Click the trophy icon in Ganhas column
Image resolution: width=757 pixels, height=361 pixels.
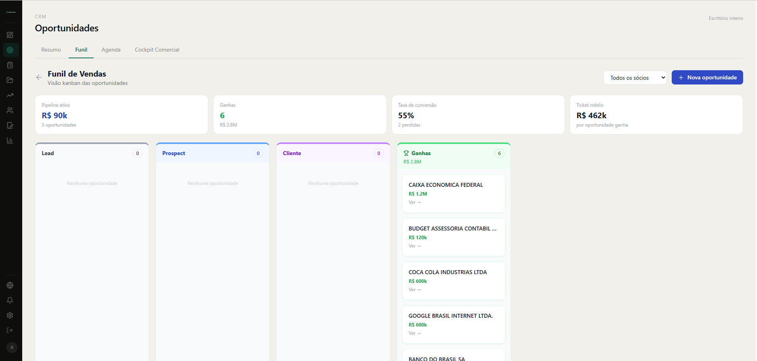click(x=406, y=153)
